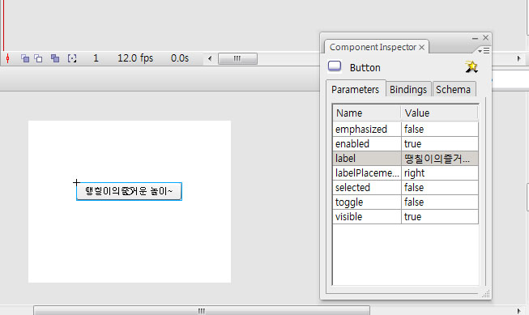Image resolution: width=529 pixels, height=315 pixels.
Task: Select the enabled parameter name
Action: click(x=367, y=144)
